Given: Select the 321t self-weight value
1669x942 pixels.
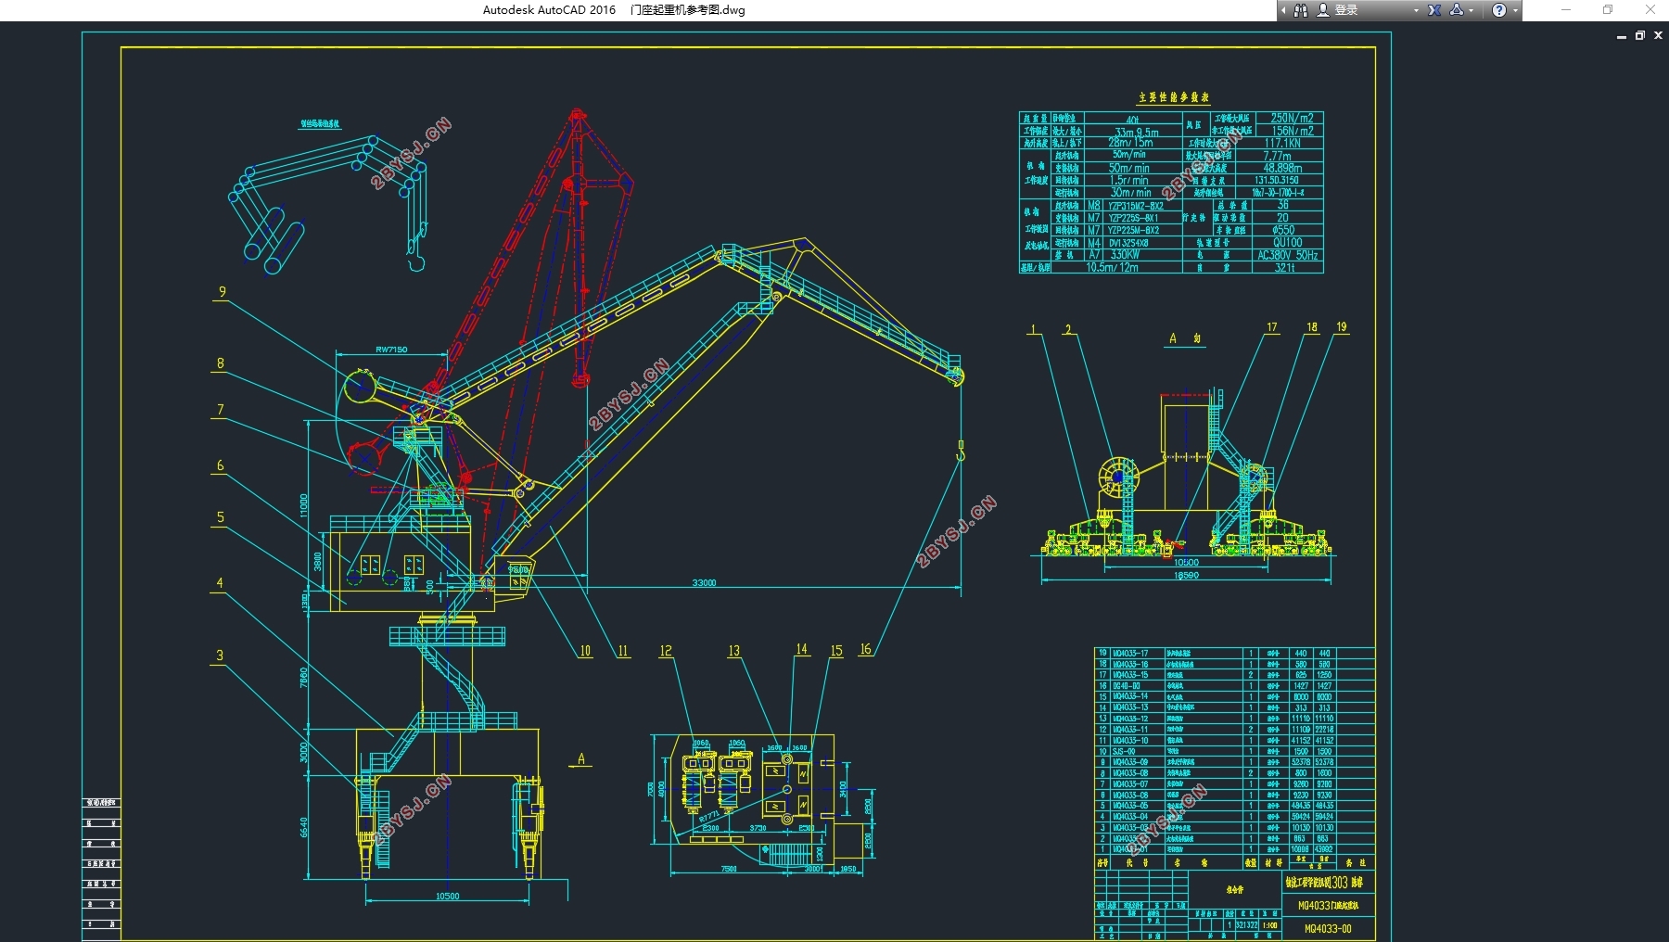Looking at the screenshot, I should [x=1284, y=268].
